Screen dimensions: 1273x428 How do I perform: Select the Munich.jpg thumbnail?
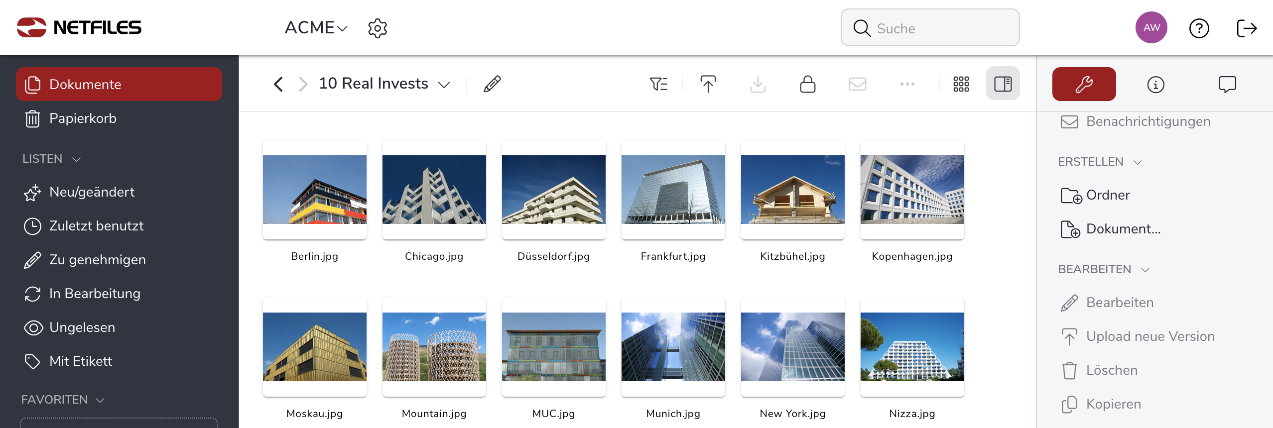pos(673,347)
